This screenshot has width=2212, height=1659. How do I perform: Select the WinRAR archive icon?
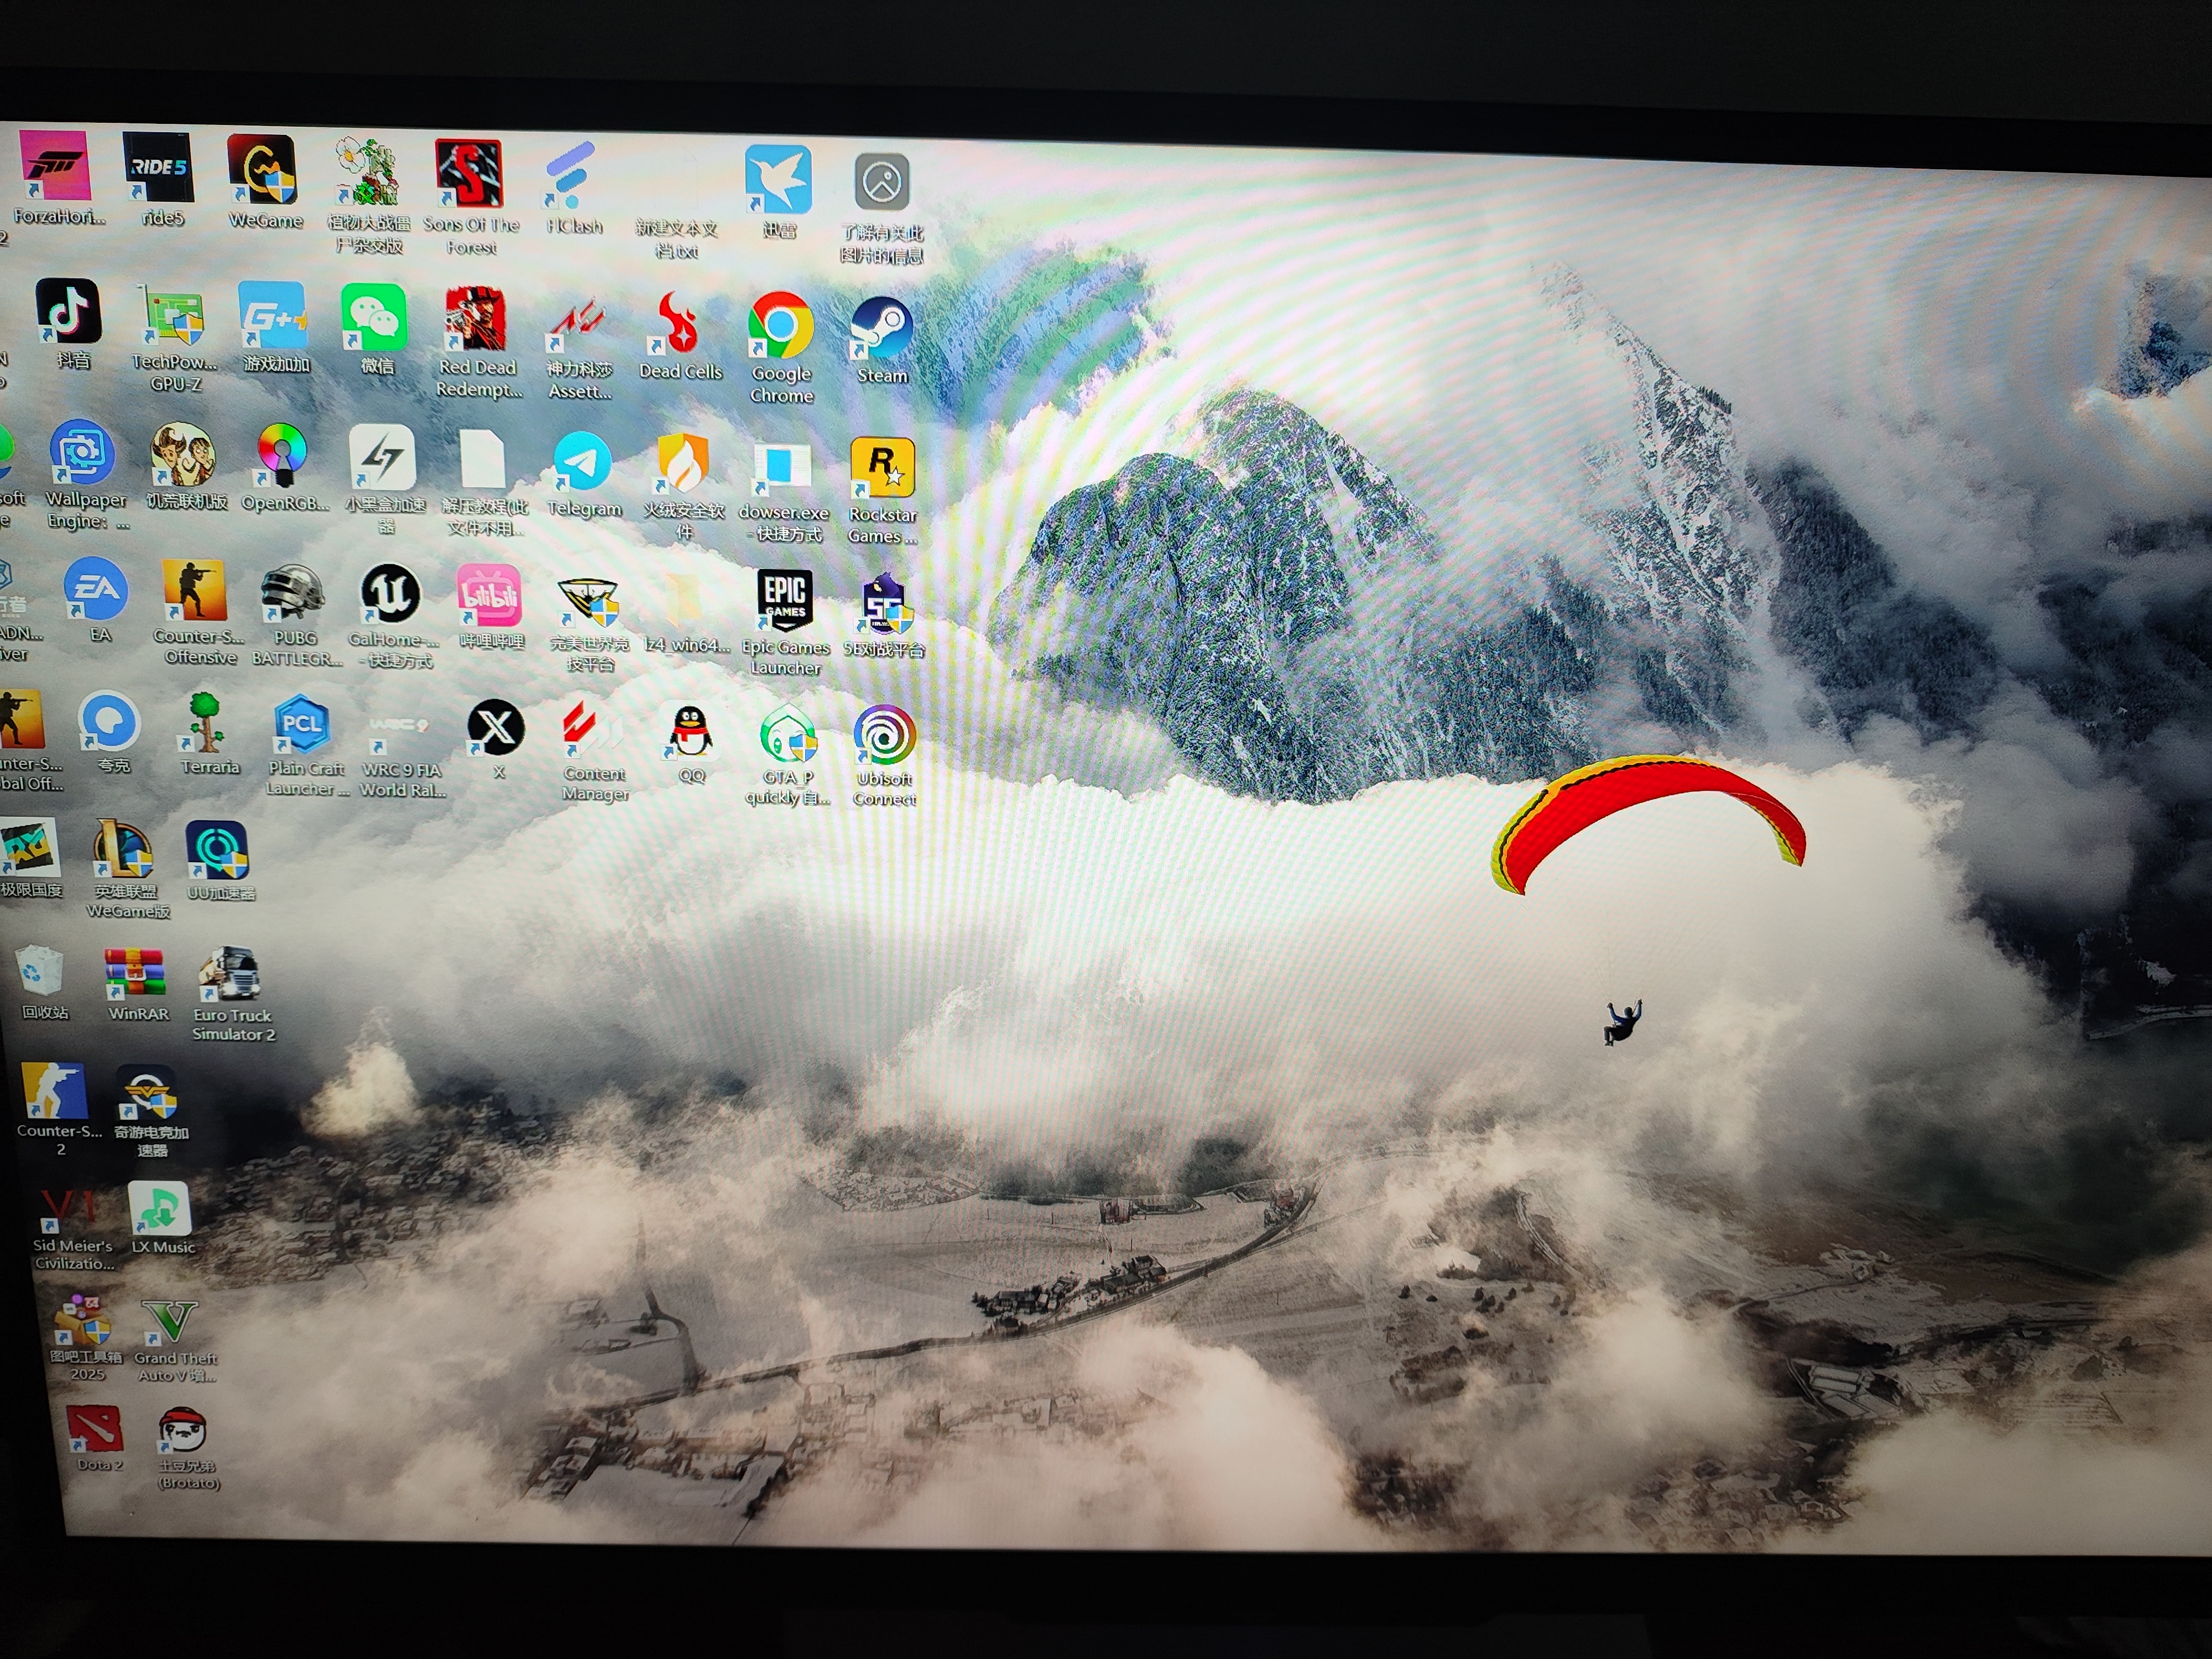click(x=135, y=972)
